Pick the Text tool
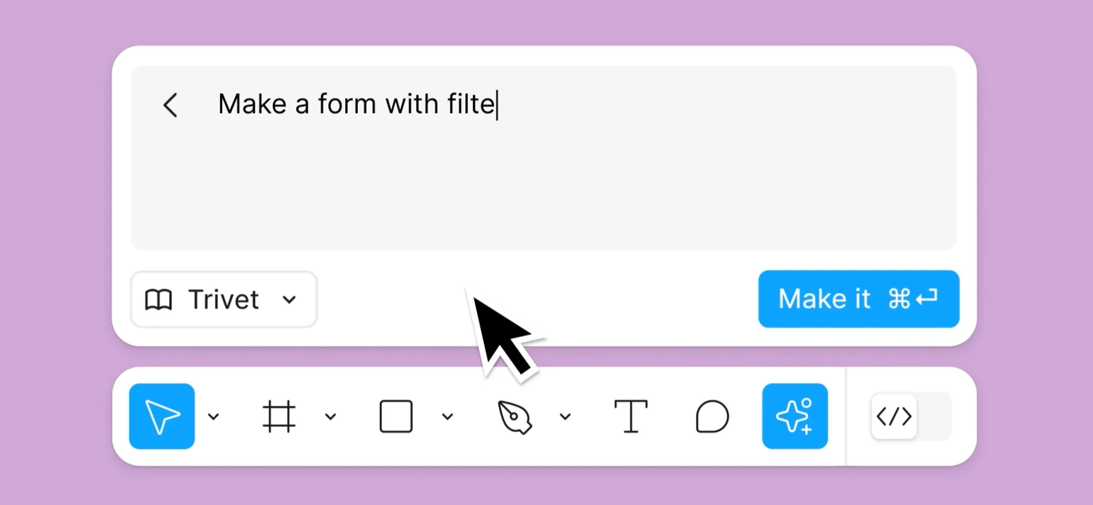 [631, 416]
